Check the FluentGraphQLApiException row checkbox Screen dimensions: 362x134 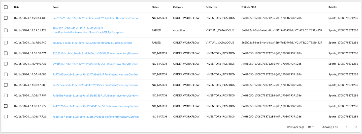(x=6, y=30)
